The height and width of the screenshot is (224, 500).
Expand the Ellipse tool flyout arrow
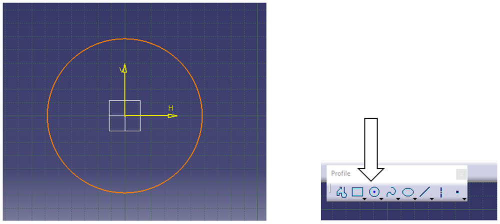click(x=415, y=199)
